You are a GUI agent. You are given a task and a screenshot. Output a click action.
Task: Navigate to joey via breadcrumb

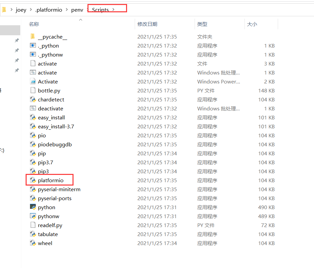point(21,10)
